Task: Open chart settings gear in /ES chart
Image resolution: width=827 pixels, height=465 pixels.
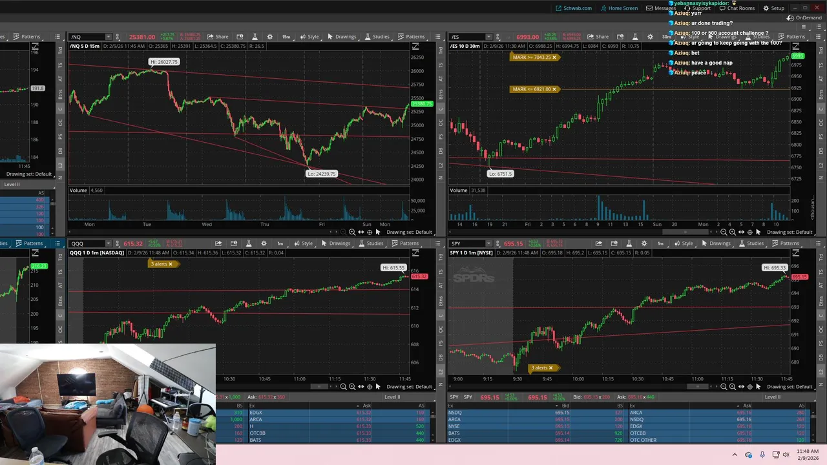Action: (x=651, y=37)
